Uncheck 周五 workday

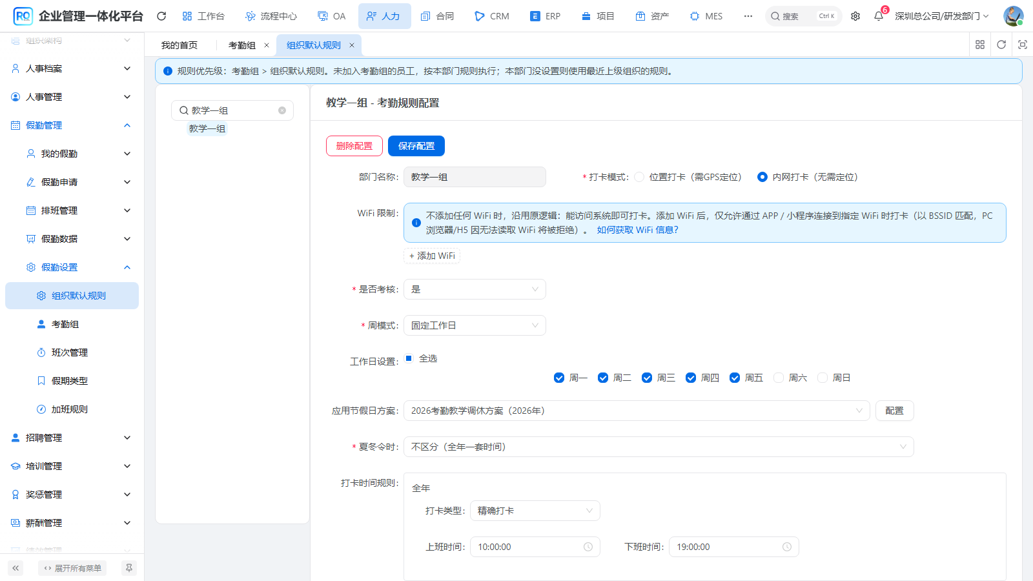point(735,378)
